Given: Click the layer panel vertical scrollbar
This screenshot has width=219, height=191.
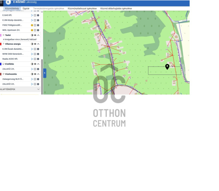Looking at the screenshot, I should tap(42, 77).
